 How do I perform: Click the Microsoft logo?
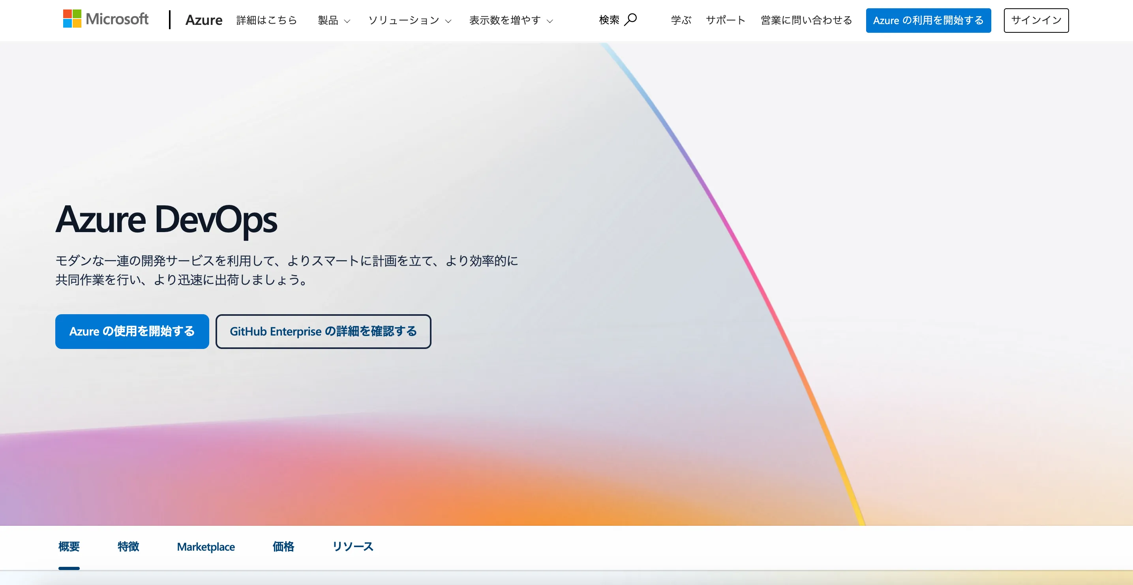tap(105, 19)
